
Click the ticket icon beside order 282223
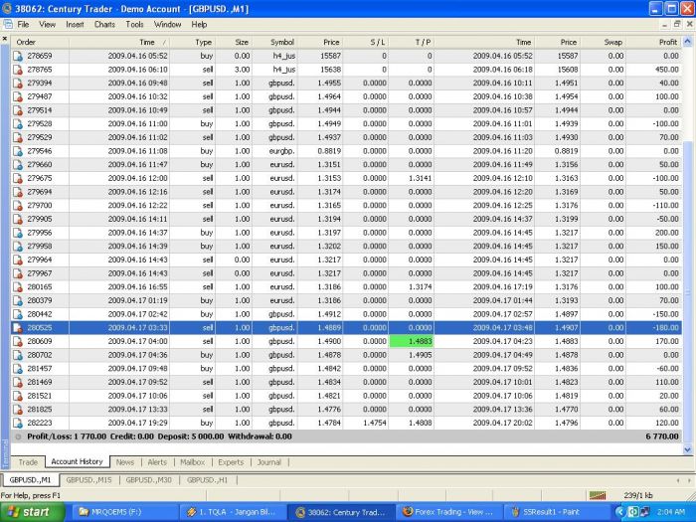pyautogui.click(x=18, y=422)
